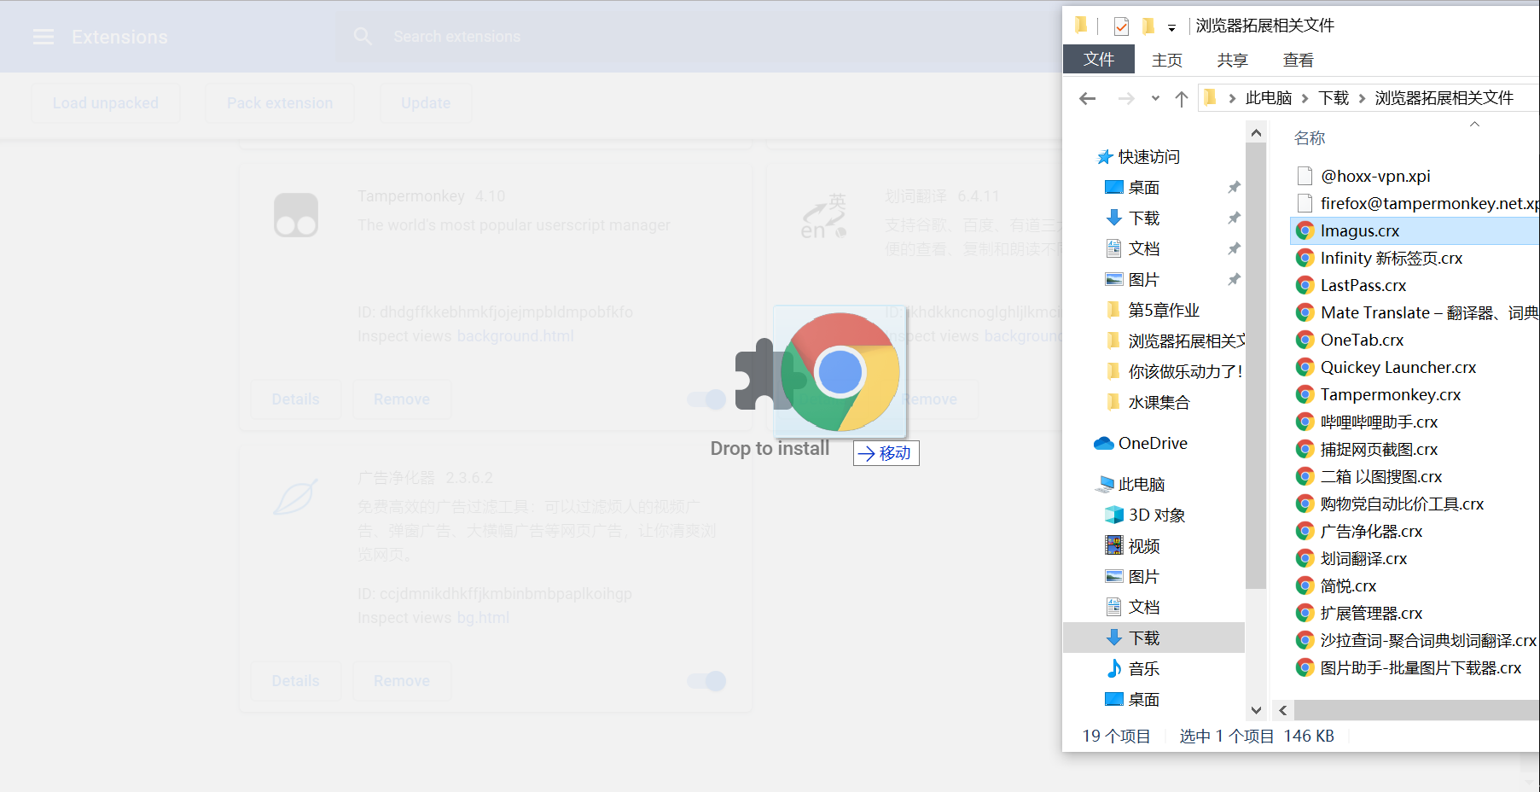Select OneDrive in navigation pane

(x=1152, y=444)
